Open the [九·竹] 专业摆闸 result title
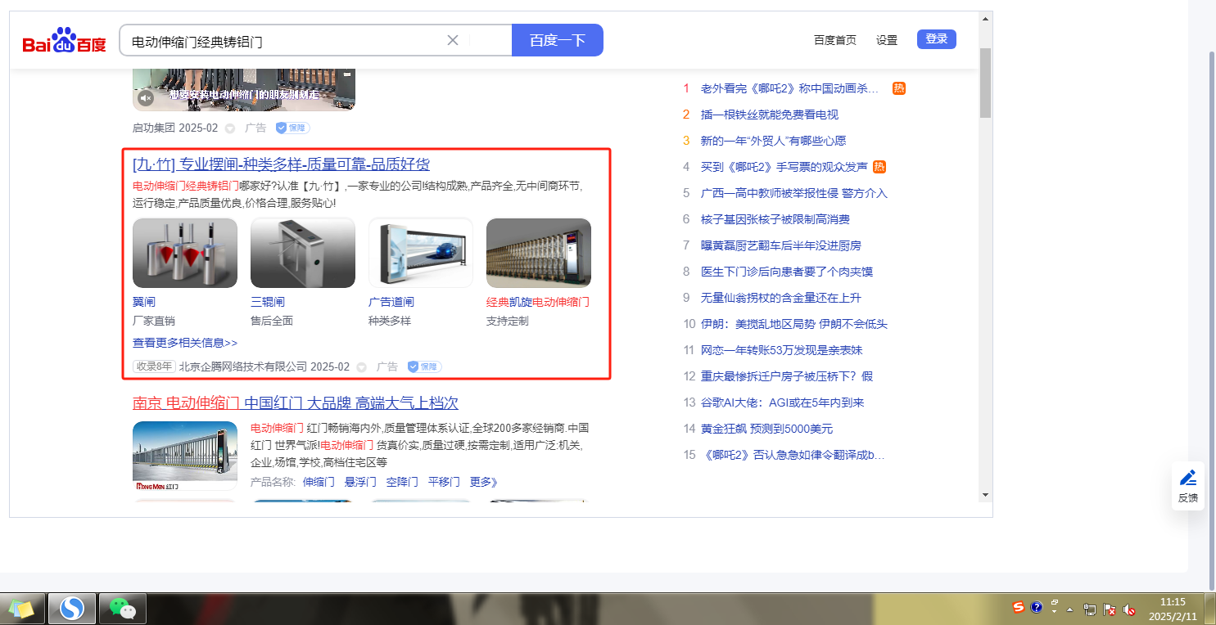The image size is (1216, 625). (x=282, y=164)
